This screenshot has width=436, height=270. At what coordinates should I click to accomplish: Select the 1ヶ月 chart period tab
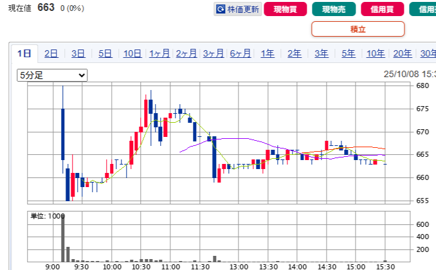[159, 53]
